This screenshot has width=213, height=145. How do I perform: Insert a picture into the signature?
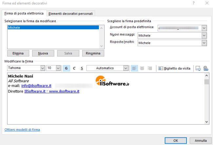pyautogui.click(x=198, y=68)
